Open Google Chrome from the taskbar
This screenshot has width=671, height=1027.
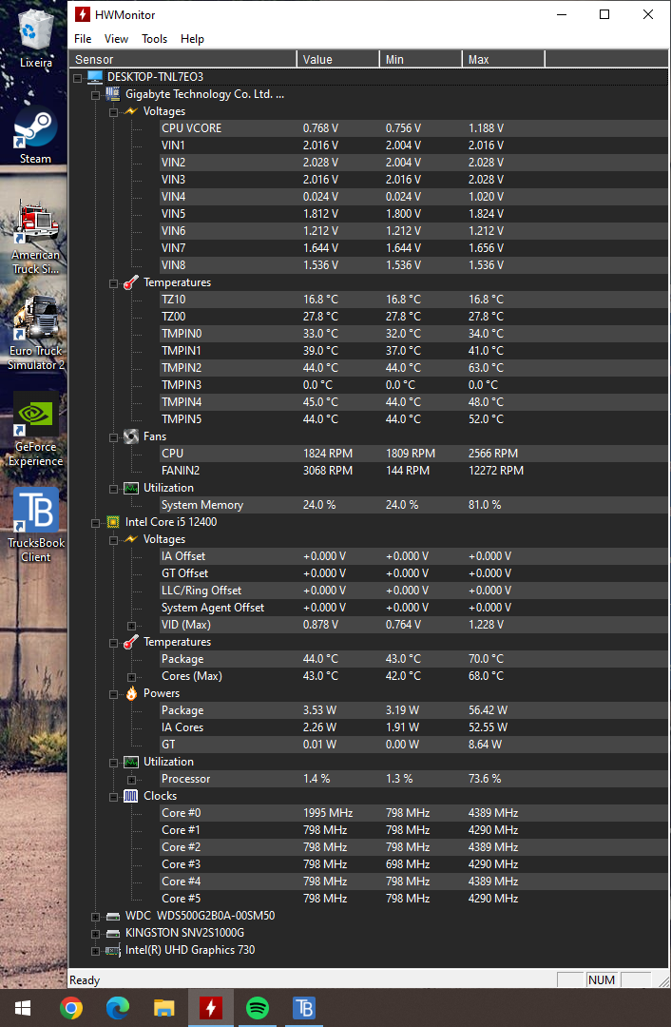[x=71, y=1008]
